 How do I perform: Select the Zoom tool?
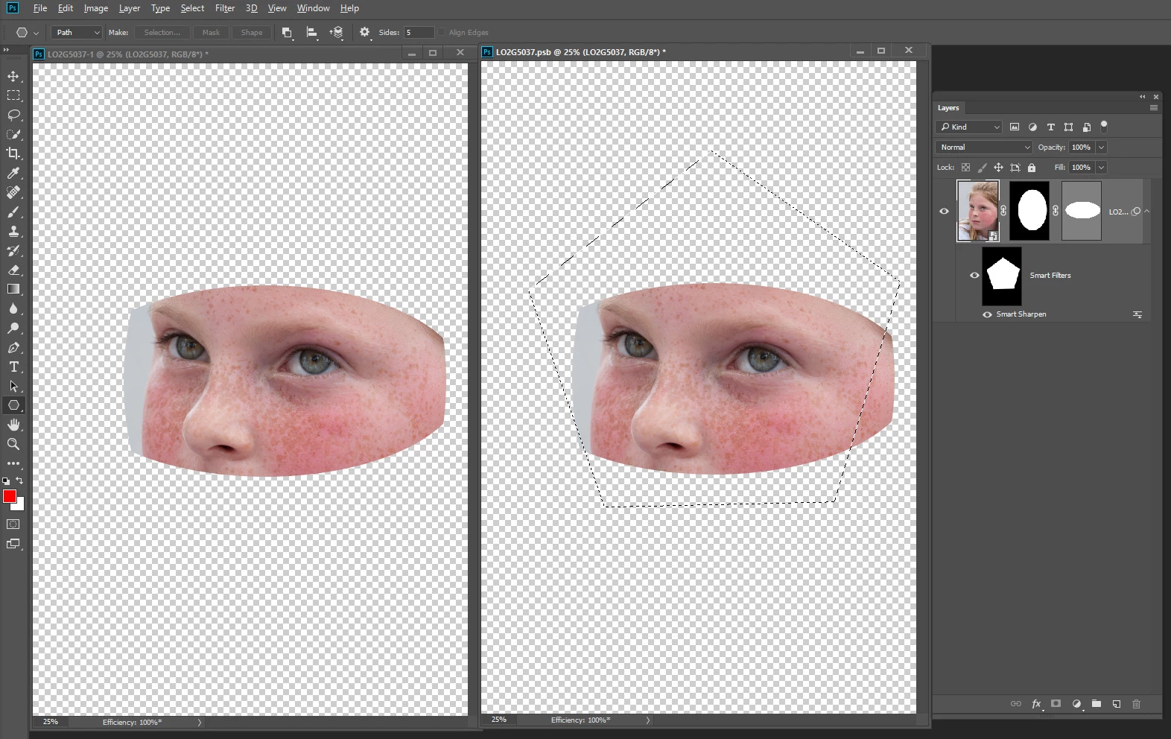(x=13, y=444)
